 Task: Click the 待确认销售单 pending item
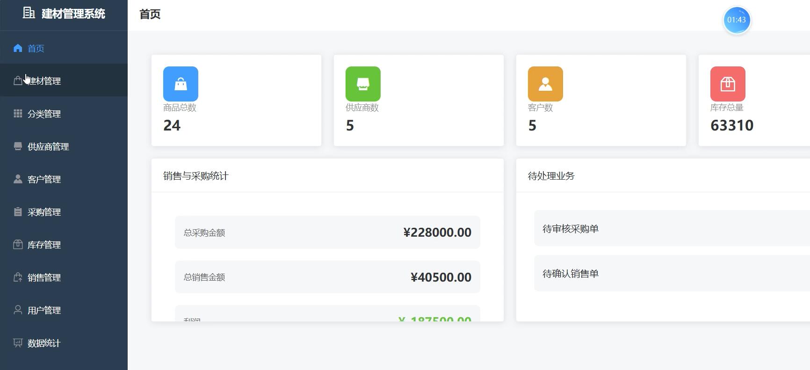tap(672, 274)
